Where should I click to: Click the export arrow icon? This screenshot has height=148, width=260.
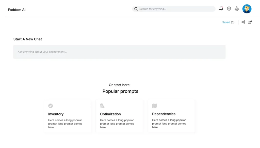coord(250,22)
